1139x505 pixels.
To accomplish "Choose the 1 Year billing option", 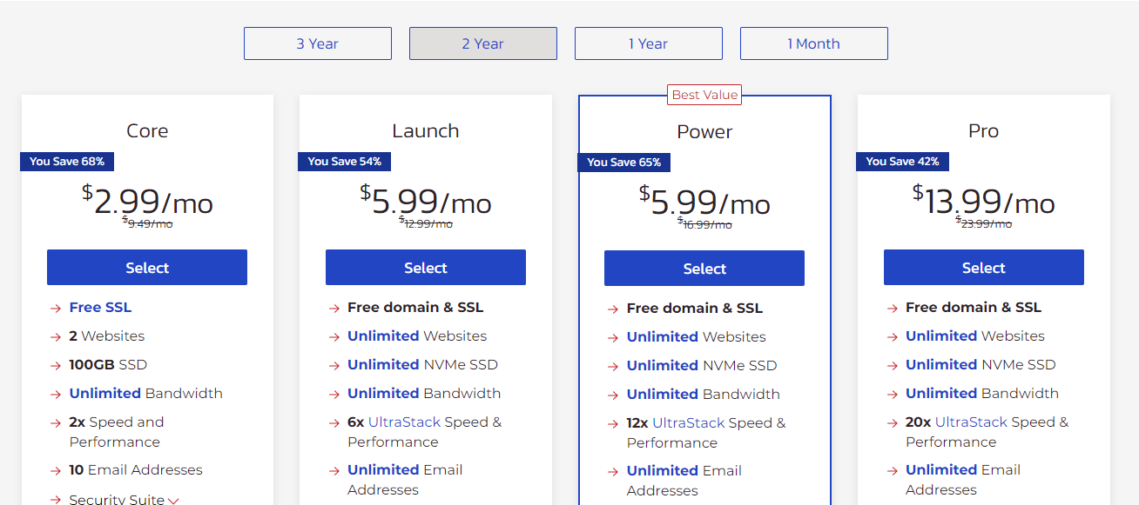I will coord(649,43).
